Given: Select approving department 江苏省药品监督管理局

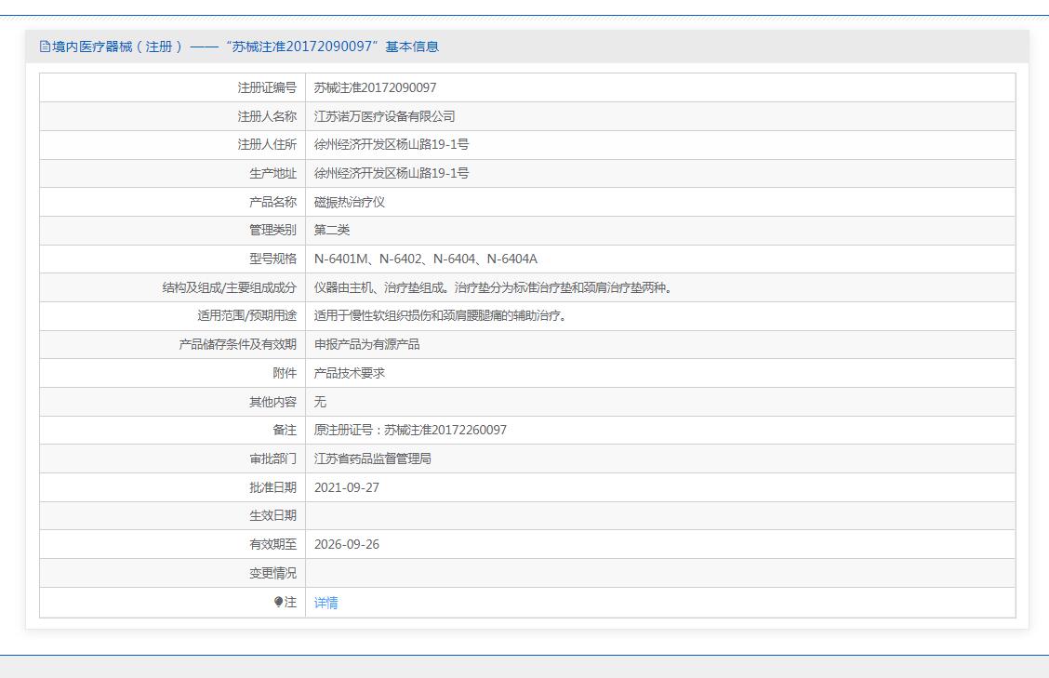Looking at the screenshot, I should point(373,459).
